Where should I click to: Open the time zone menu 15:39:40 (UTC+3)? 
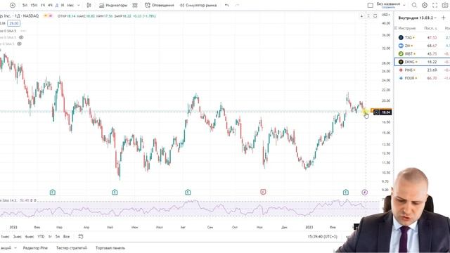click(322, 237)
